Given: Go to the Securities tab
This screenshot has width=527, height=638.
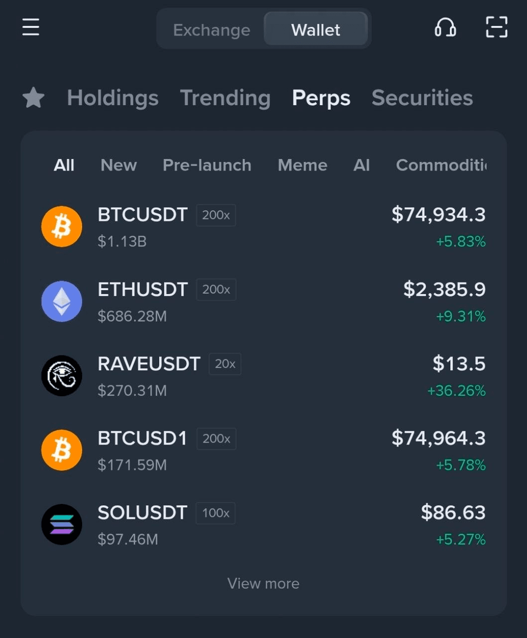Looking at the screenshot, I should (x=422, y=98).
